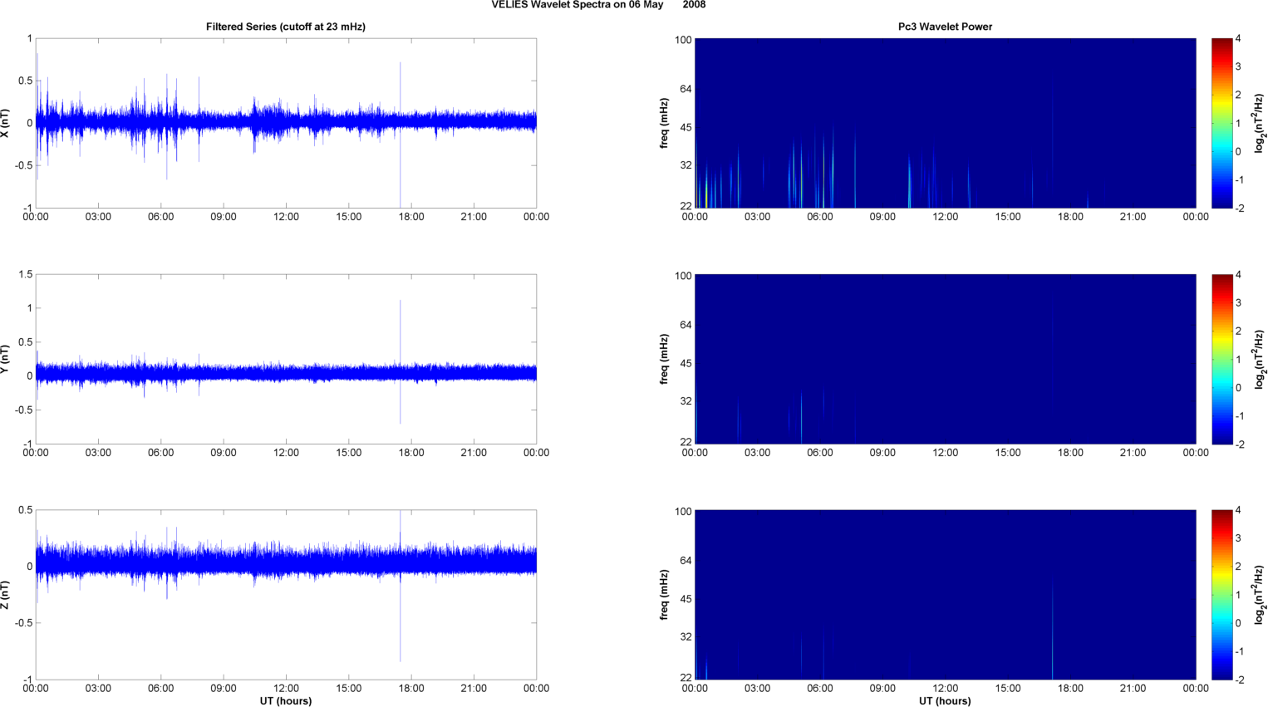
Task: Click 'UT (hours)' label under Z series plot
Action: 286,701
